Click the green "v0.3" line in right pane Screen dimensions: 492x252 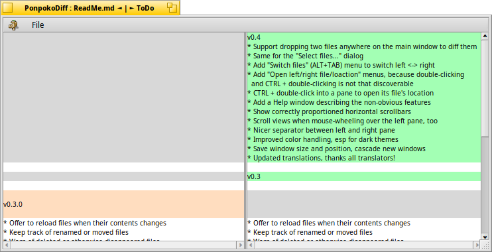364,176
